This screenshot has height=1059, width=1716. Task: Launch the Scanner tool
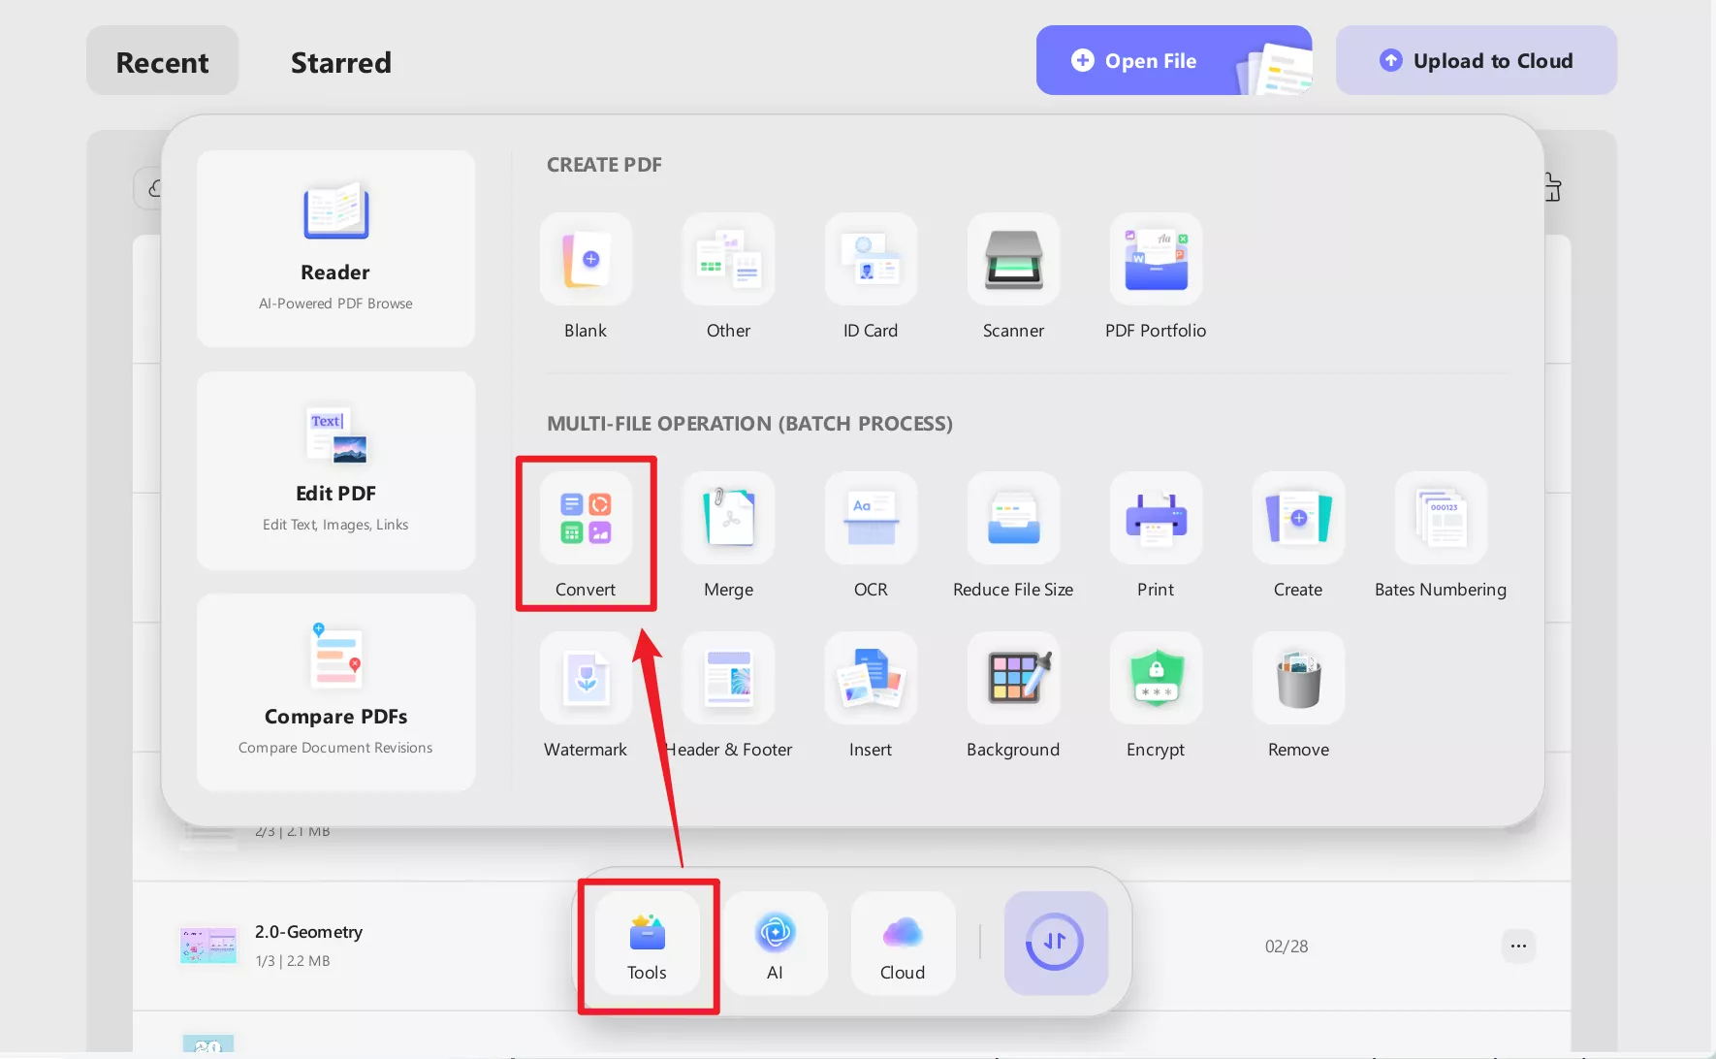[1013, 259]
